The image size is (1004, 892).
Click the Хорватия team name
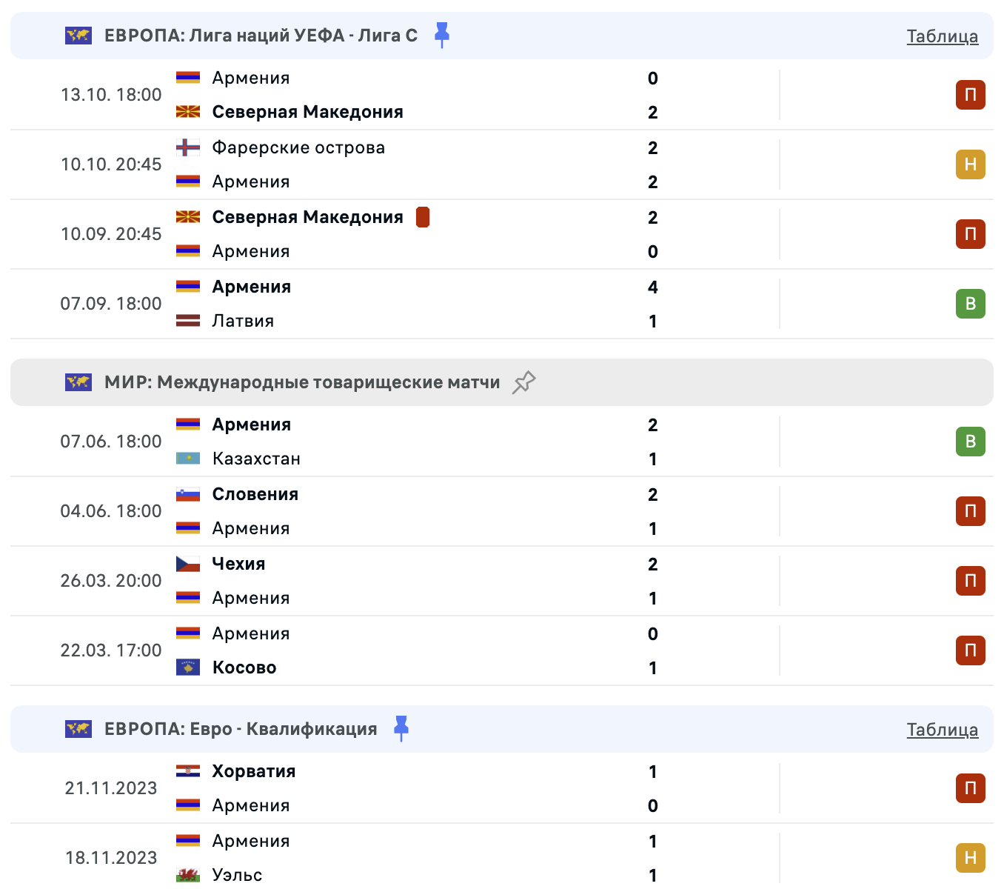[253, 771]
